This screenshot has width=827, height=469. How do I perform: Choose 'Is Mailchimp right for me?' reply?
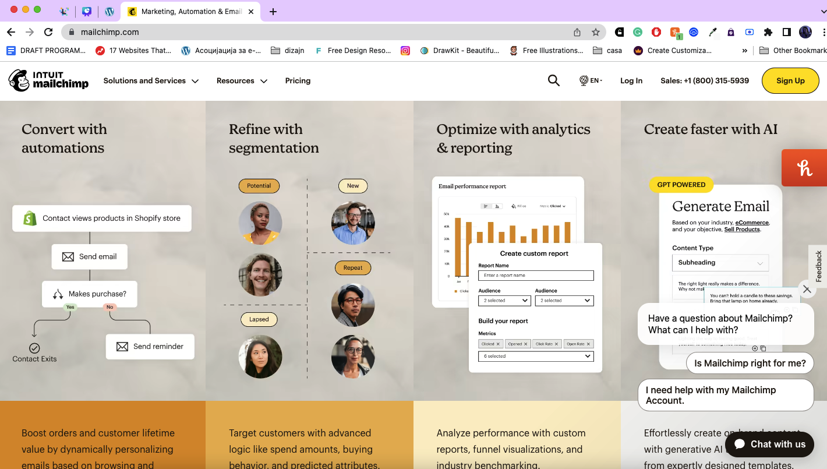pyautogui.click(x=750, y=363)
